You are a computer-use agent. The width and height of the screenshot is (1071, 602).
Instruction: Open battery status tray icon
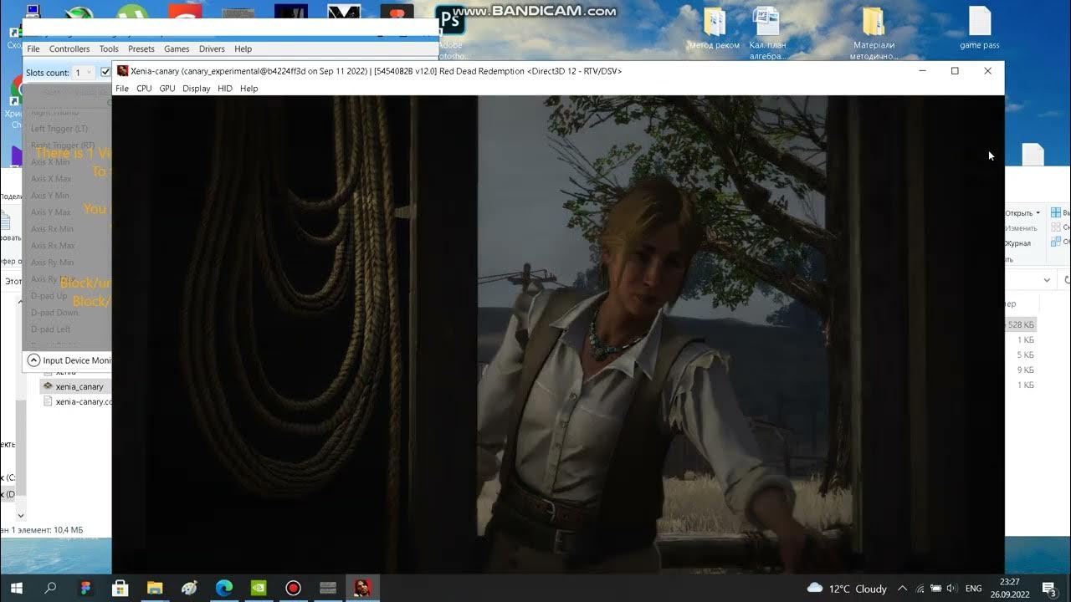coord(936,589)
